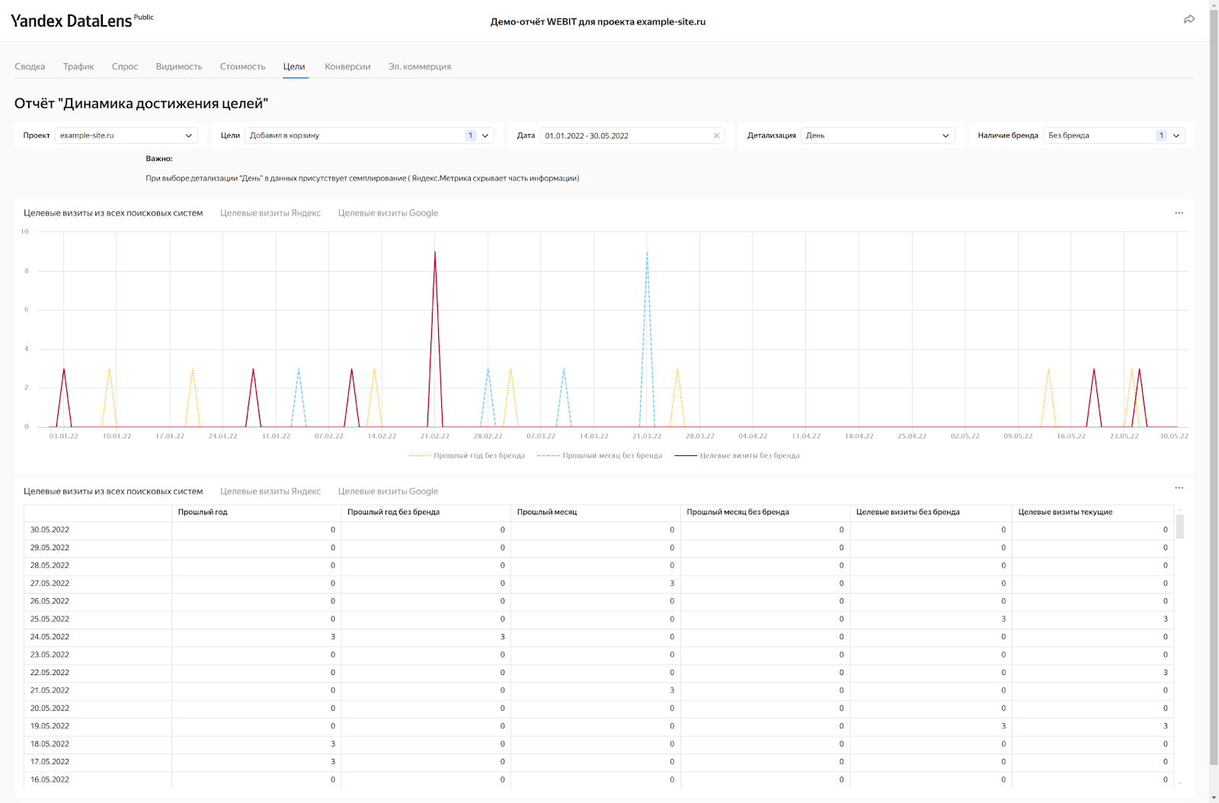Show chart tab Целевые визиты Google
Screen dimensions: 1219x803
(x=388, y=213)
